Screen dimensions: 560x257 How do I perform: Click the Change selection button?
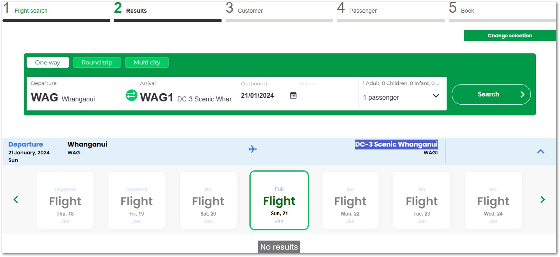510,36
